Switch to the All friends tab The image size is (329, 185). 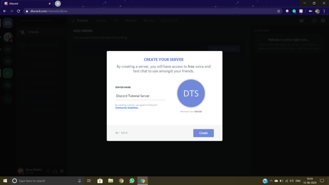pos(116,20)
